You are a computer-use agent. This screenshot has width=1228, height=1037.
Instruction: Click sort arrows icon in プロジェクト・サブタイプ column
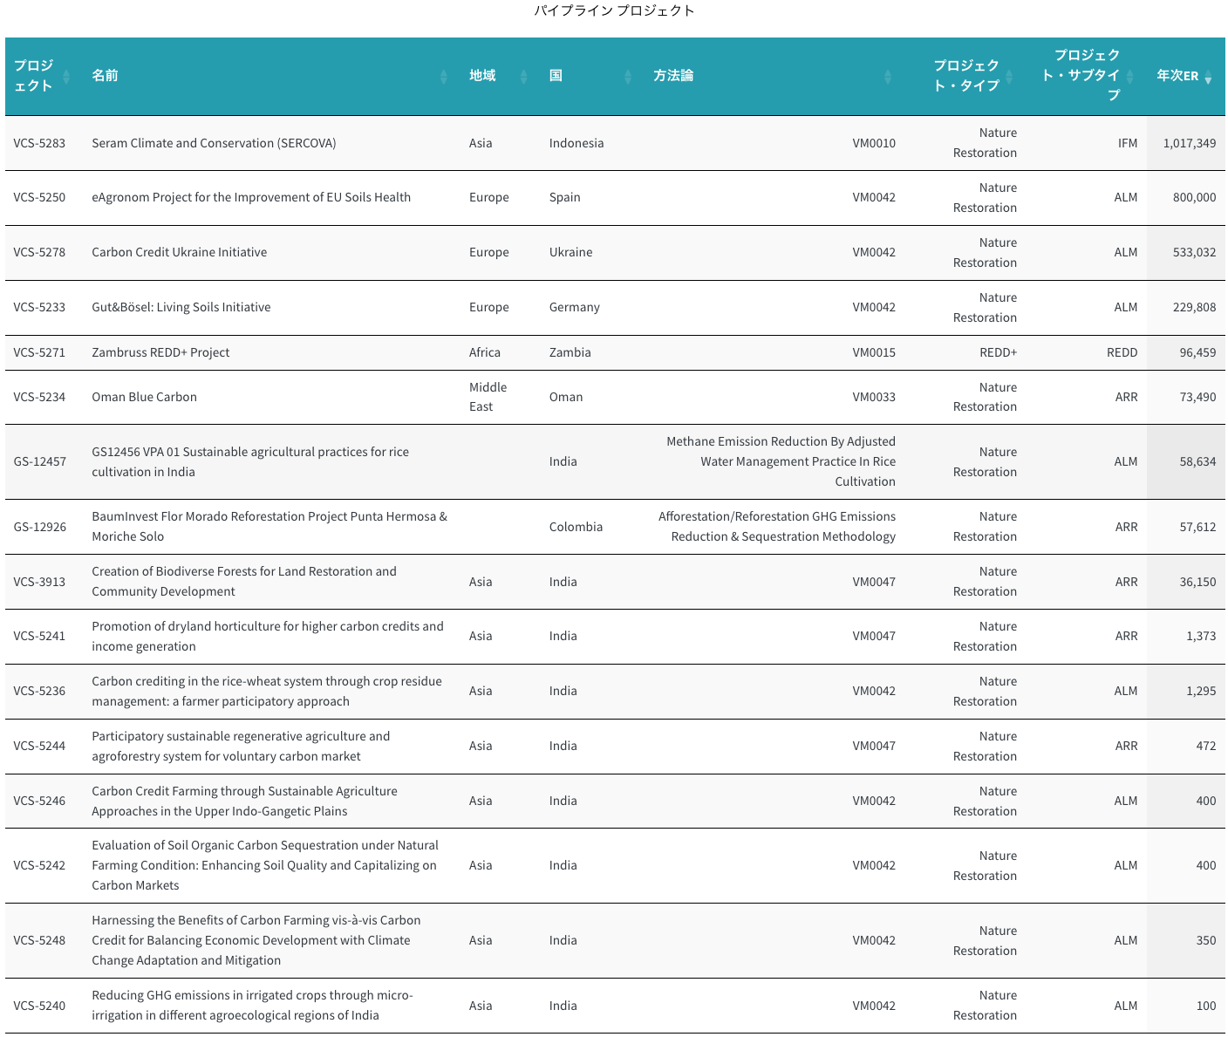[x=1129, y=77]
